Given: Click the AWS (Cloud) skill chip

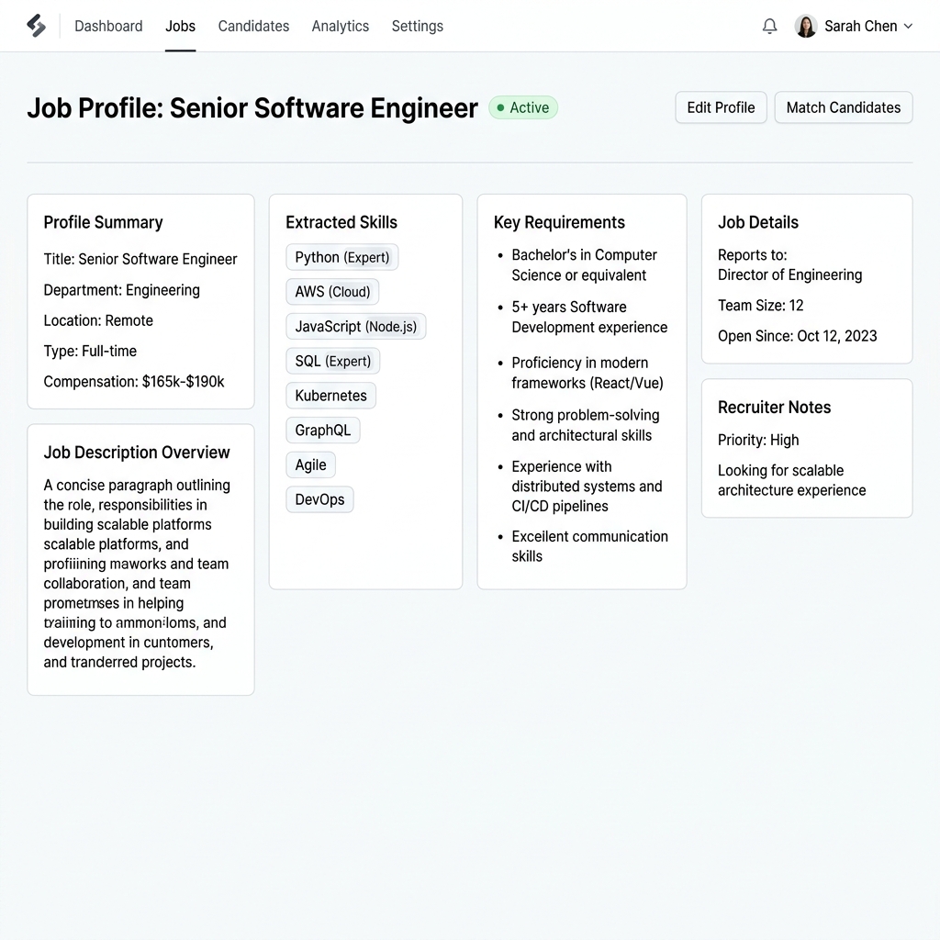Looking at the screenshot, I should pos(332,292).
